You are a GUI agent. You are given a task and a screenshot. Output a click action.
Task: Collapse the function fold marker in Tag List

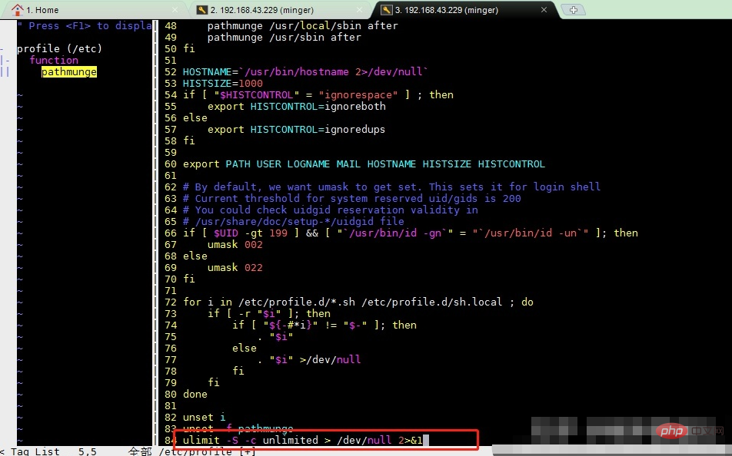(5, 60)
